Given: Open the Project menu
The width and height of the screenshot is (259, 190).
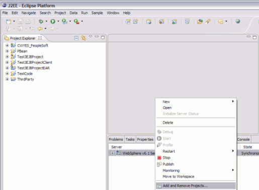Looking at the screenshot, I should coord(60,13).
